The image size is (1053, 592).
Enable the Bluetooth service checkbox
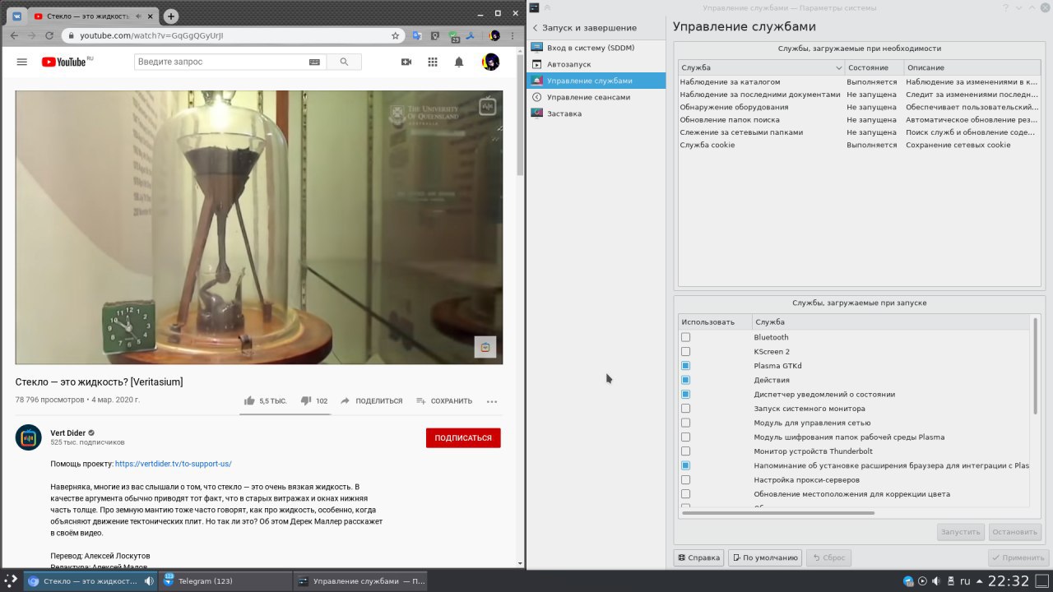[685, 337]
